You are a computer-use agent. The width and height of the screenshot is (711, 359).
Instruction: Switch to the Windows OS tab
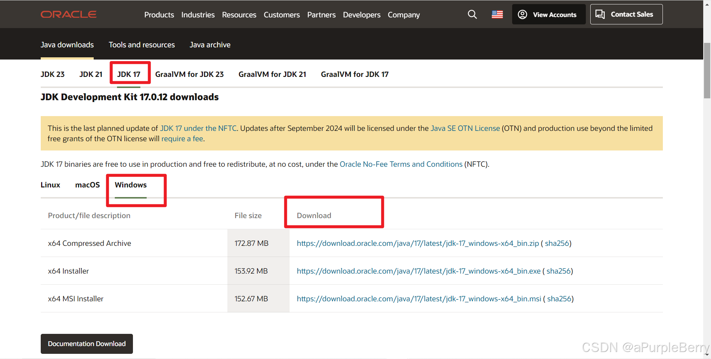tap(131, 185)
